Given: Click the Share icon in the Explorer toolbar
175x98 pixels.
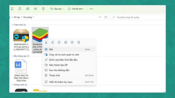Looking at the screenshot, I should 35,9.
